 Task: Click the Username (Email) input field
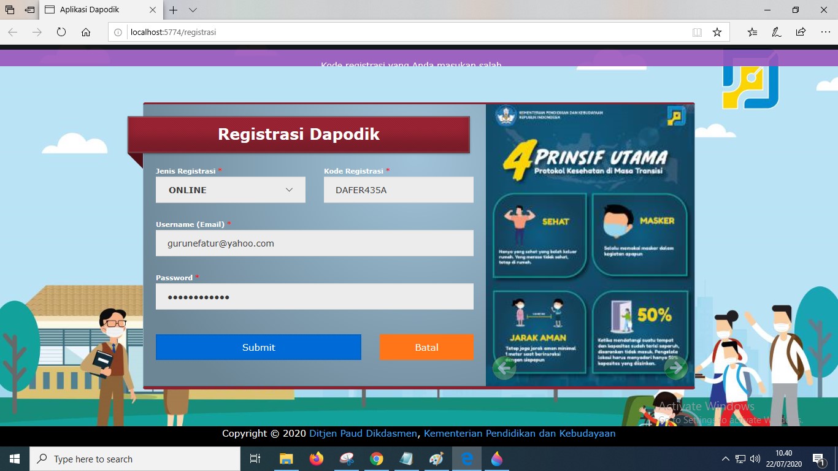[315, 243]
